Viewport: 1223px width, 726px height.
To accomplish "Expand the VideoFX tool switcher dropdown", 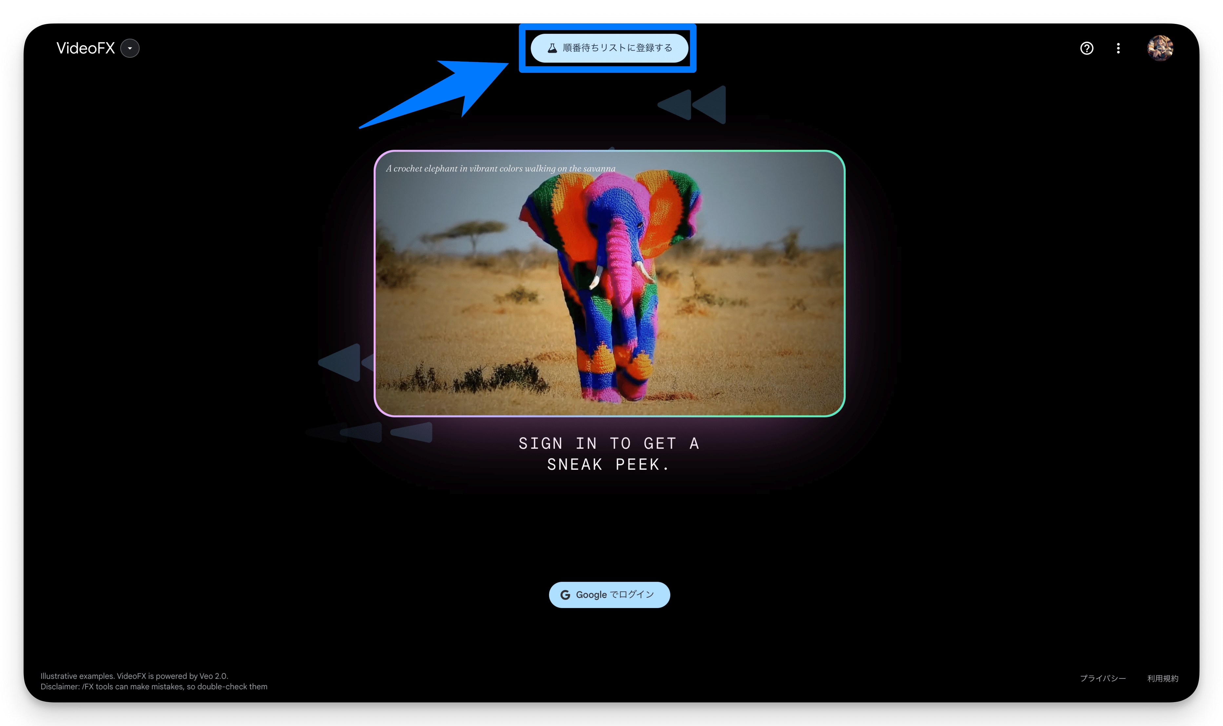I will [x=129, y=49].
